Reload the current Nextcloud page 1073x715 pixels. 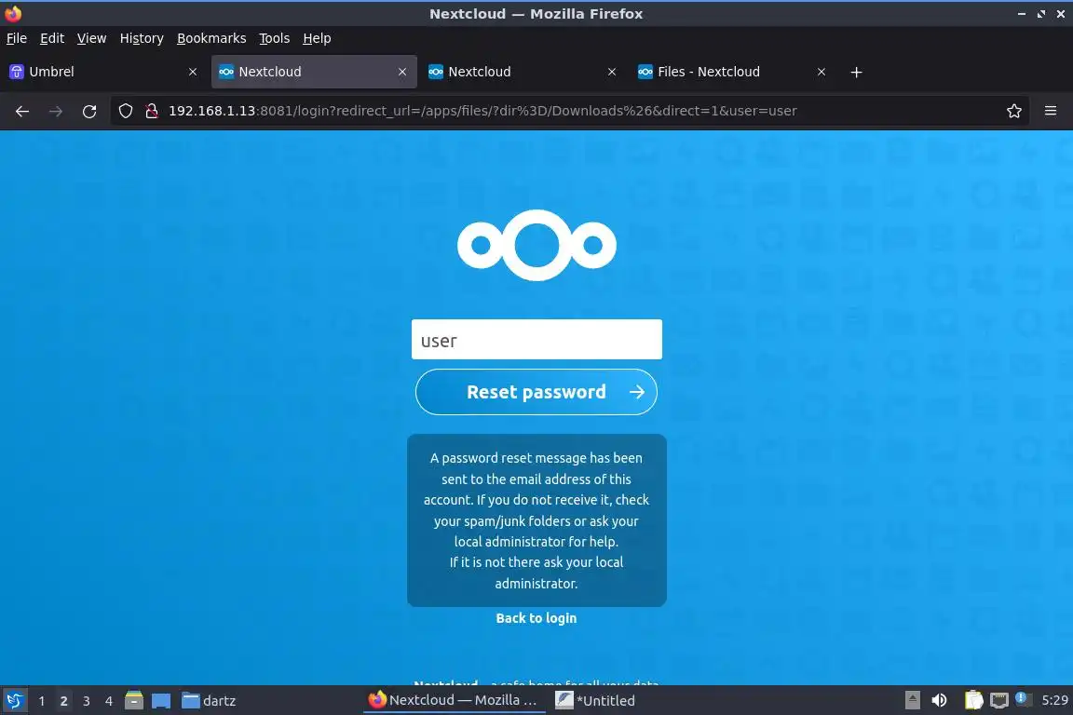pyautogui.click(x=89, y=111)
